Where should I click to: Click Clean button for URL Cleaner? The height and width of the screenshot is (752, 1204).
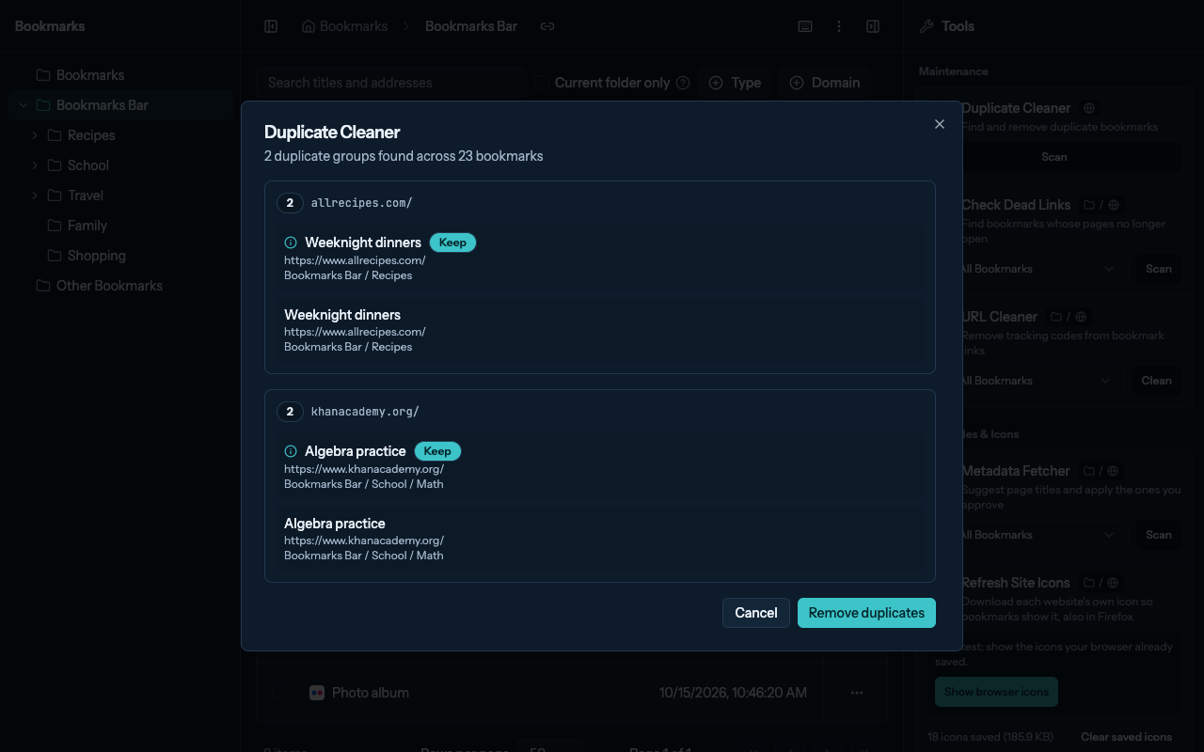pyautogui.click(x=1157, y=381)
